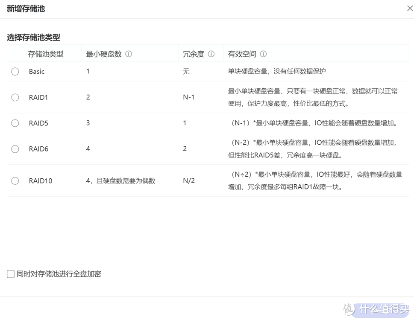This screenshot has width=414, height=320.
Task: Select the Basic storage pool type
Action: pos(15,71)
